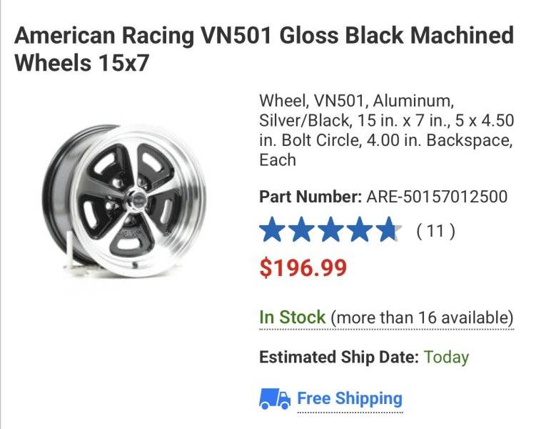
Task: Click the wheel specifications description text
Action: pyautogui.click(x=385, y=129)
